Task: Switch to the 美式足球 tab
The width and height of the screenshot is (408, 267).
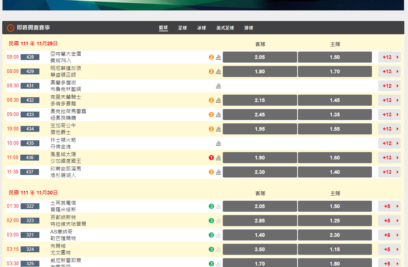Action: [225, 28]
